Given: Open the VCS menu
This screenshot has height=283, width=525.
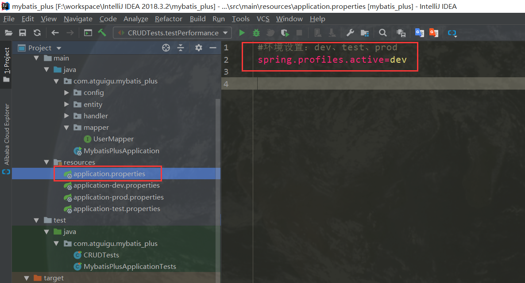Looking at the screenshot, I should 263,19.
